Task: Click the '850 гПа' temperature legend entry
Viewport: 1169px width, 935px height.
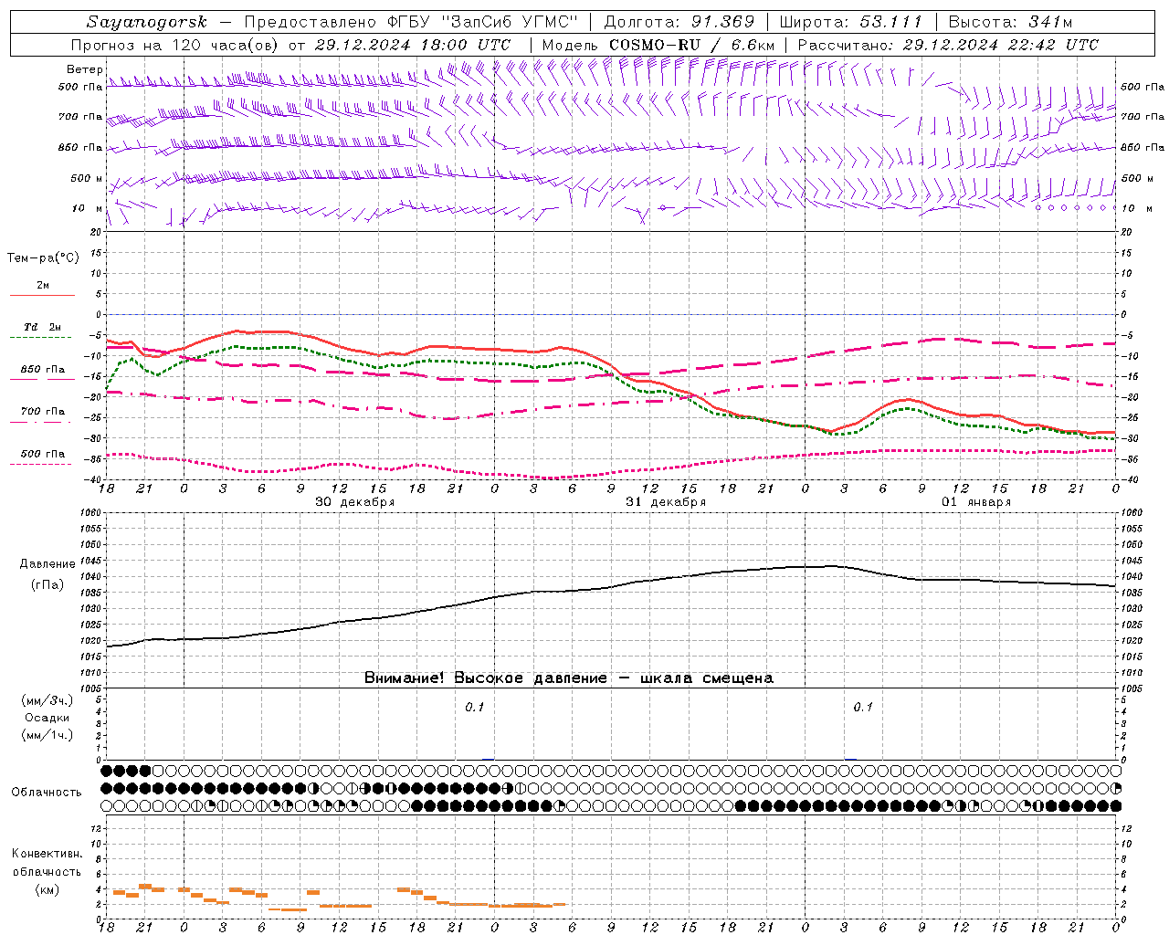Action: (x=43, y=370)
